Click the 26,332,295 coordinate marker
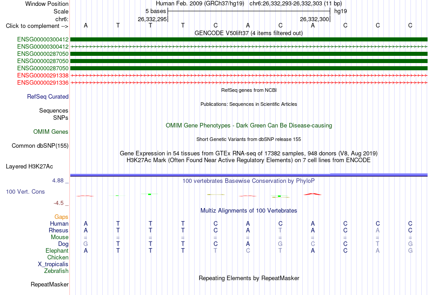The image size is (428, 295). click(x=152, y=19)
